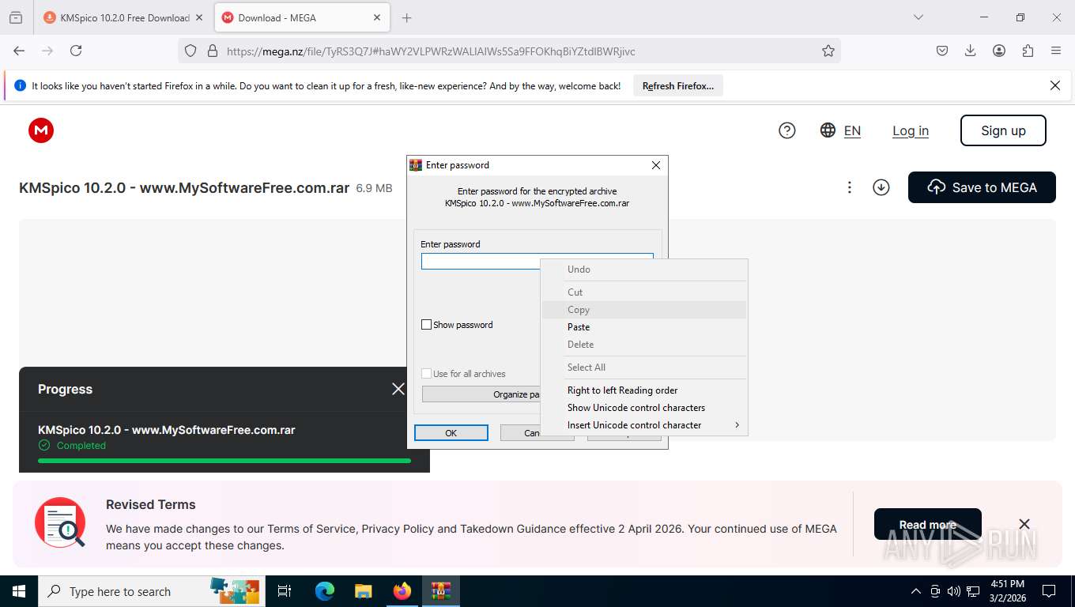This screenshot has height=607, width=1075.
Task: Click Delete in the context menu
Action: pos(644,345)
